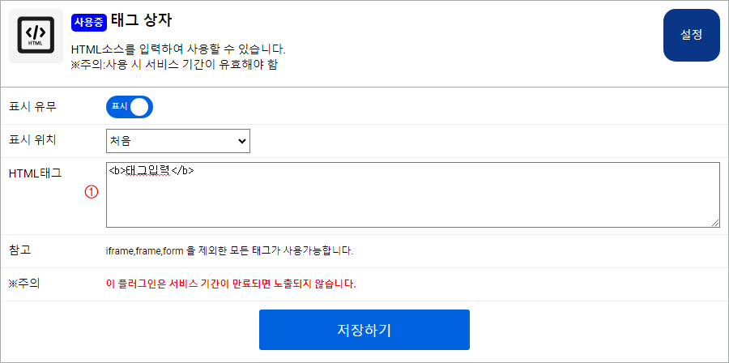Open the 표시 위치 dropdown showing 처음
Viewport: 729px width, 363px height.
(x=177, y=140)
